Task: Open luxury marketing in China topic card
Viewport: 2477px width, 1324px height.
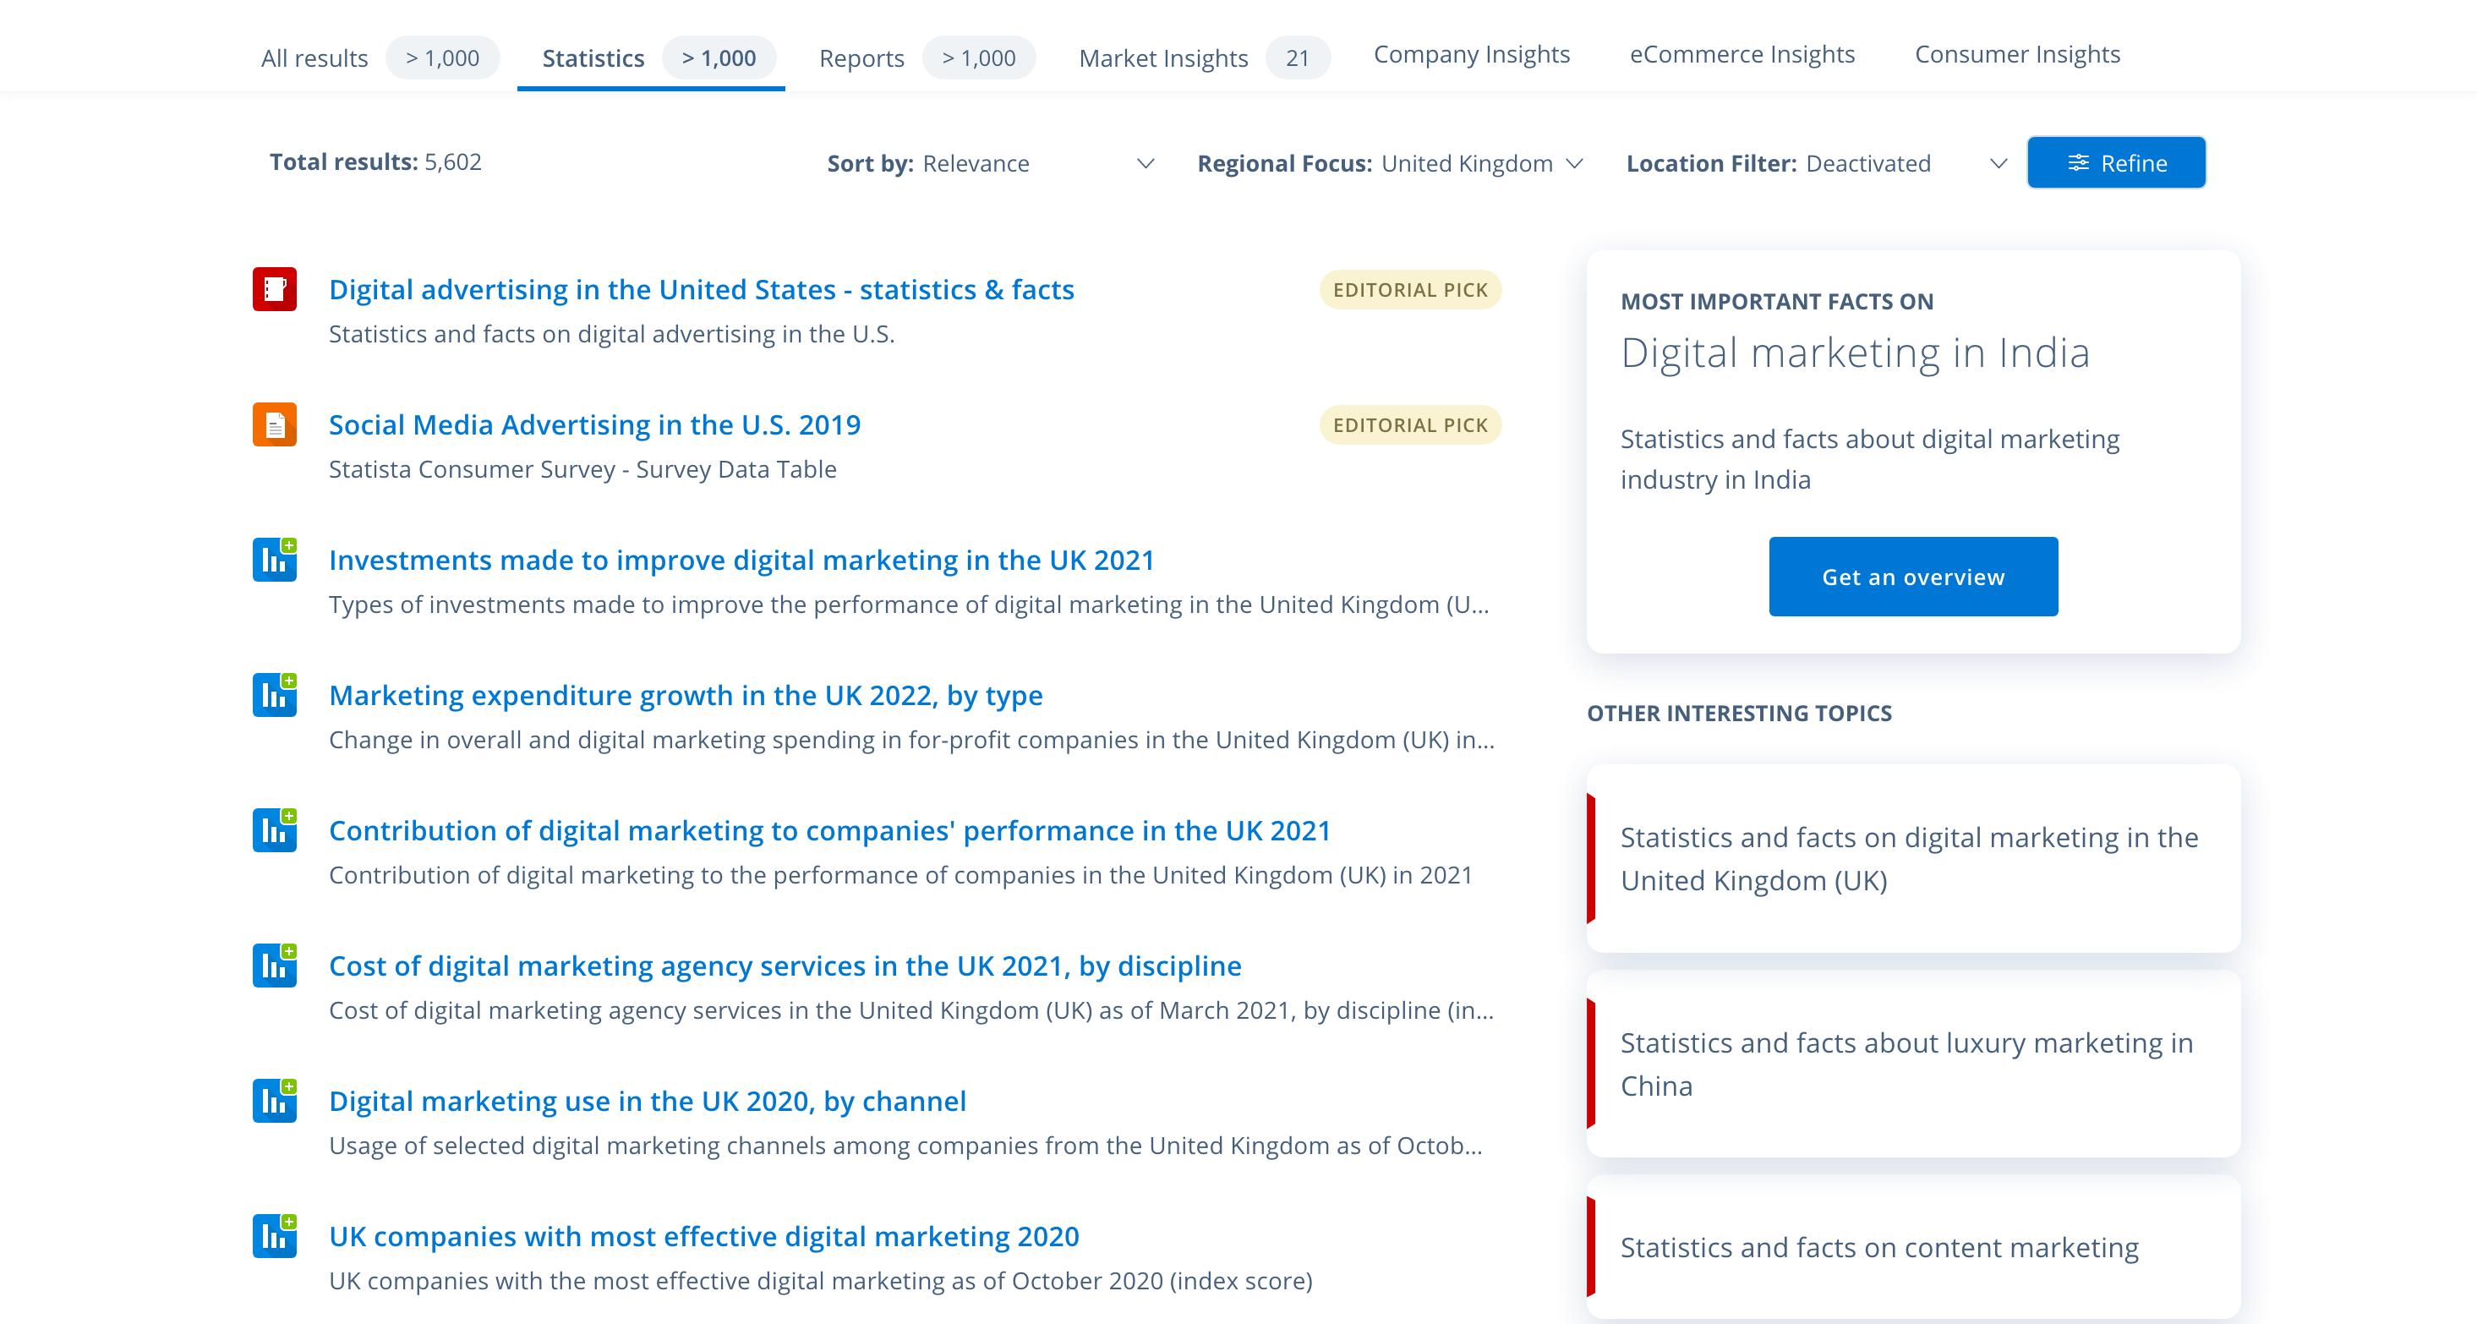Action: pos(1912,1064)
